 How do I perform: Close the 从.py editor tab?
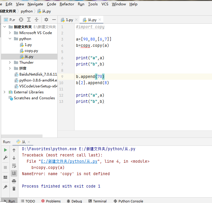(x=100, y=20)
